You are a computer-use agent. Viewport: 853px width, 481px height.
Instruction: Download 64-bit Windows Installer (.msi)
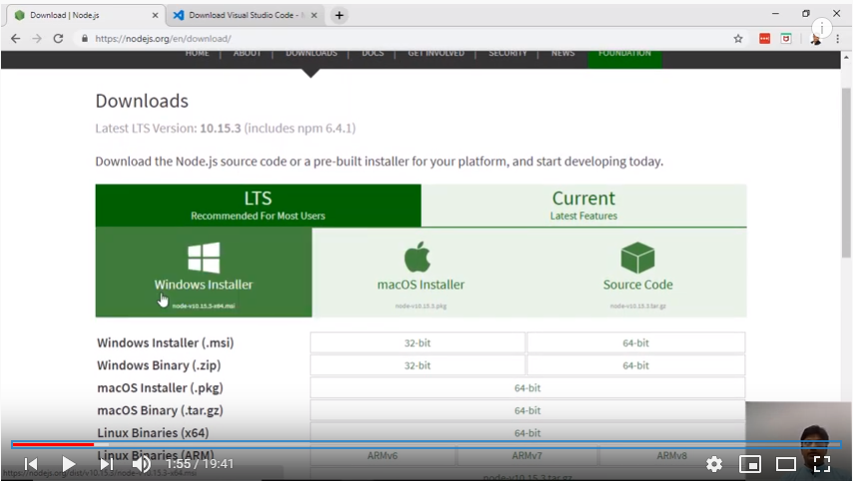pyautogui.click(x=636, y=343)
